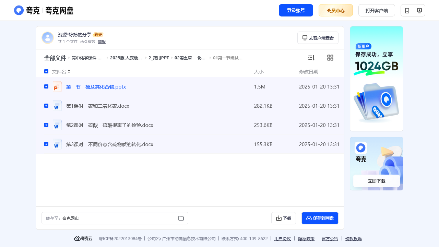Click the Quark logo icon
Screen dimensions: 439x247
[19, 10]
